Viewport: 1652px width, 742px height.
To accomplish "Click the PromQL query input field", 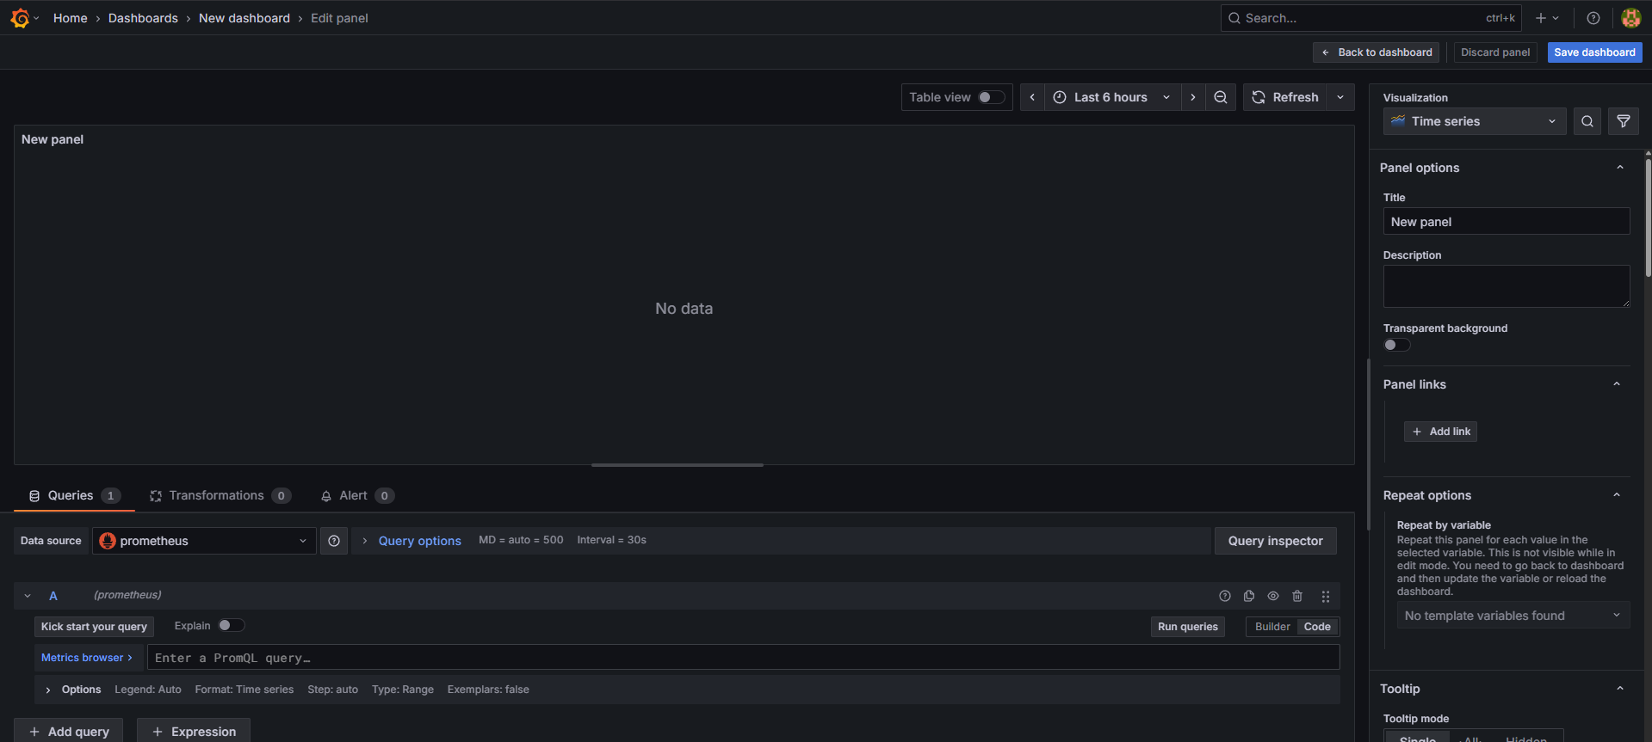I will pyautogui.click(x=742, y=658).
